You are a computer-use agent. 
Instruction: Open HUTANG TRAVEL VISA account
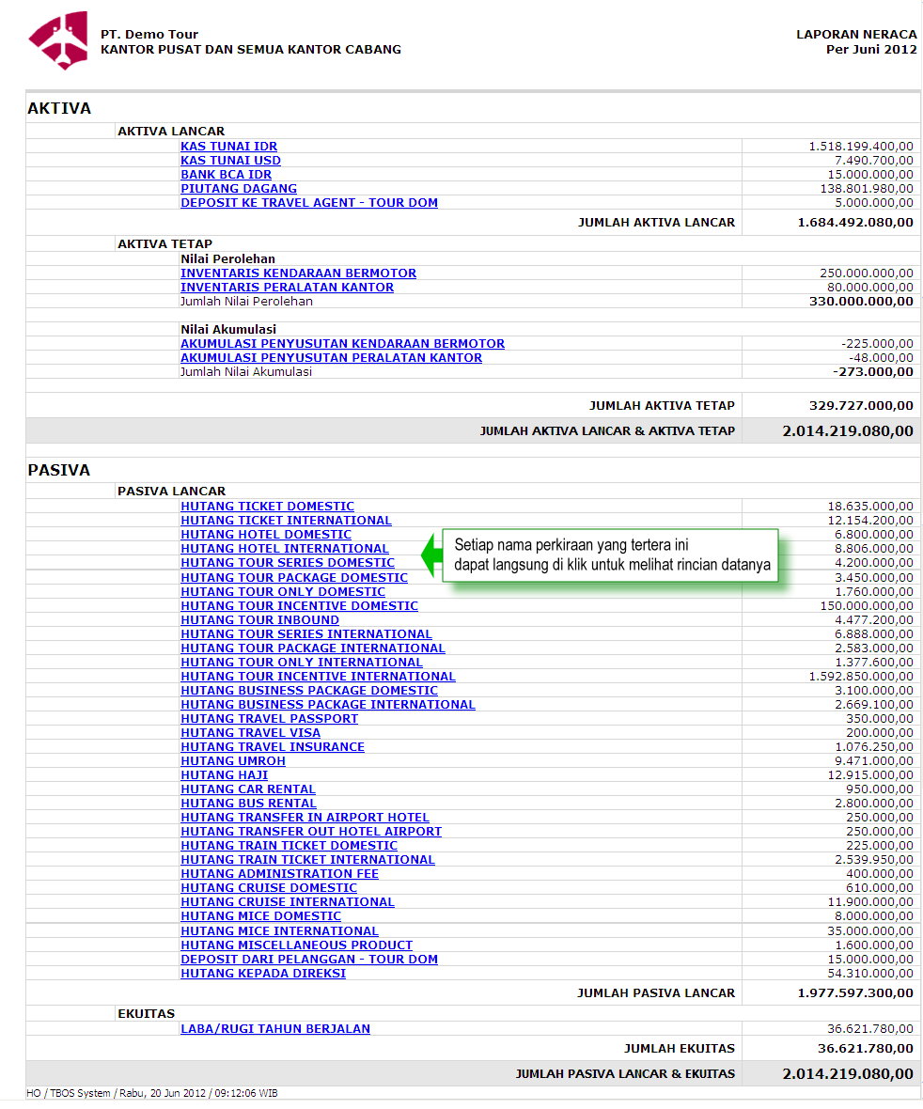click(250, 733)
